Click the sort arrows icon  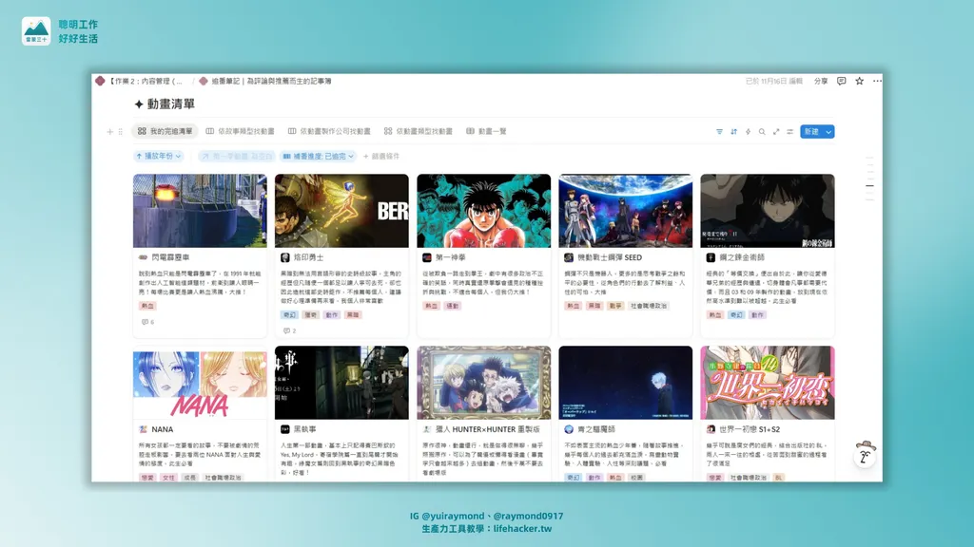[733, 132]
